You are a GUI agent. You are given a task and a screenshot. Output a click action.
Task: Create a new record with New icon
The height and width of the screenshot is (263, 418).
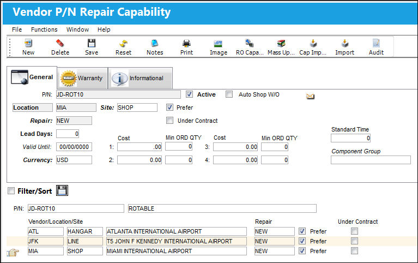click(x=28, y=43)
